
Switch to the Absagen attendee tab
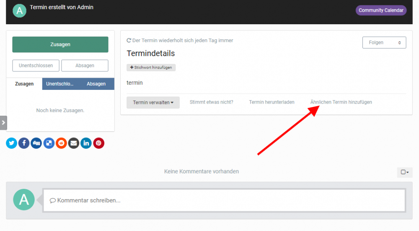pos(96,84)
